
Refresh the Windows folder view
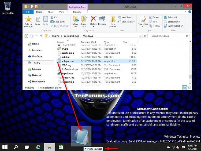[x=145, y=36]
